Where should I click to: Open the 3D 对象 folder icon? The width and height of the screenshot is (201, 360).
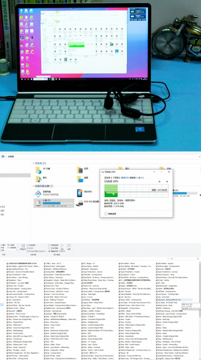[38, 170]
